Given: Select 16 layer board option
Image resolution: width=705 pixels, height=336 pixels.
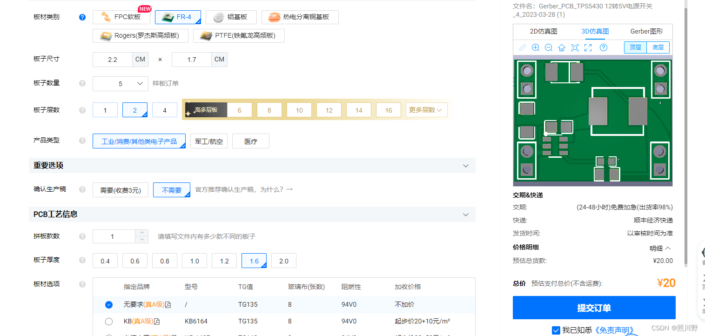Looking at the screenshot, I should 389,110.
